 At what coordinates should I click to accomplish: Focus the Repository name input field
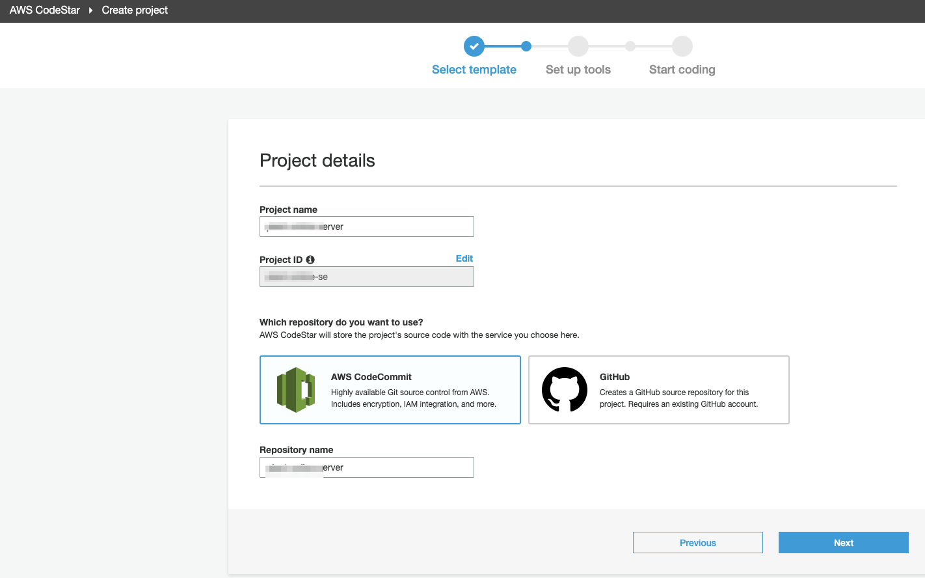(367, 467)
